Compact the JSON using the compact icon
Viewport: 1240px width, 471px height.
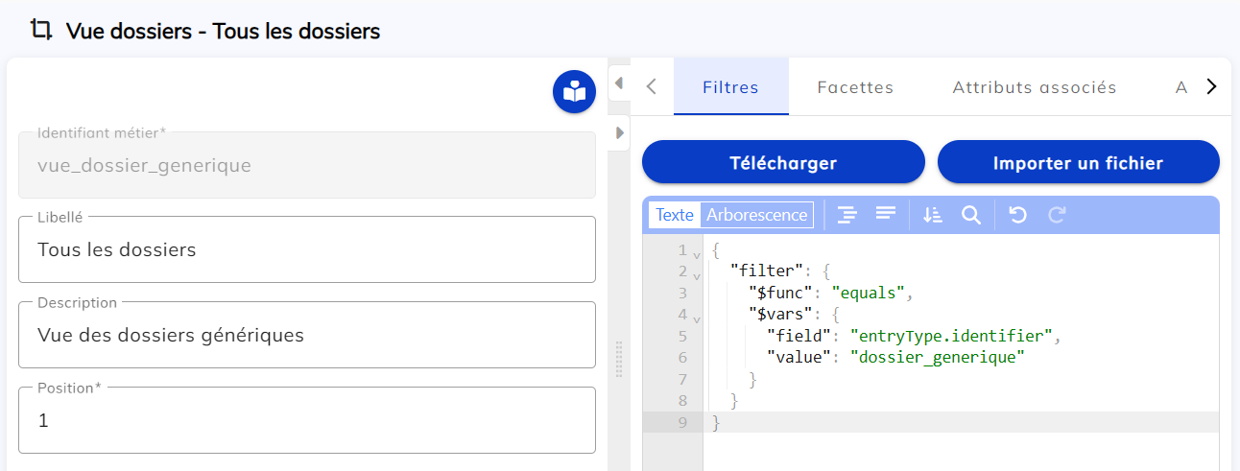point(885,214)
